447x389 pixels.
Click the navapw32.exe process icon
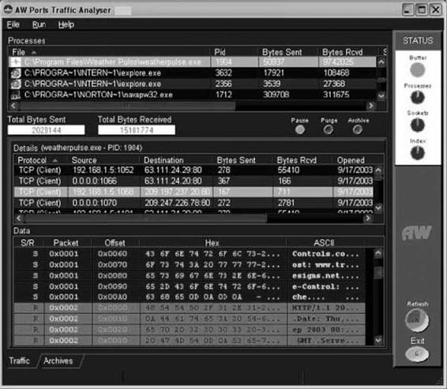[15, 95]
